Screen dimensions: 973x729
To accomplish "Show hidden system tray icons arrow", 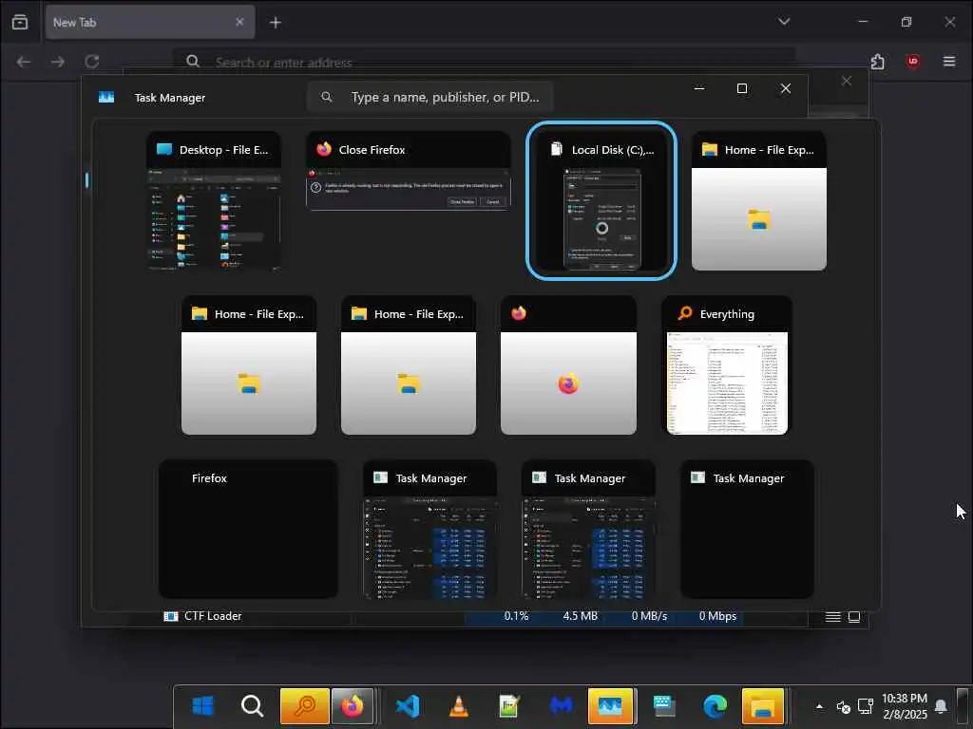I will point(819,706).
